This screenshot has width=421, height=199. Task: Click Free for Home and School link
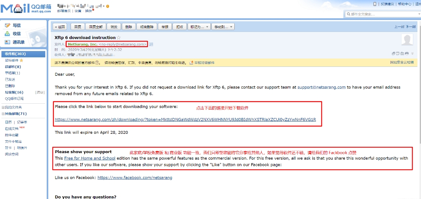(x=90, y=158)
